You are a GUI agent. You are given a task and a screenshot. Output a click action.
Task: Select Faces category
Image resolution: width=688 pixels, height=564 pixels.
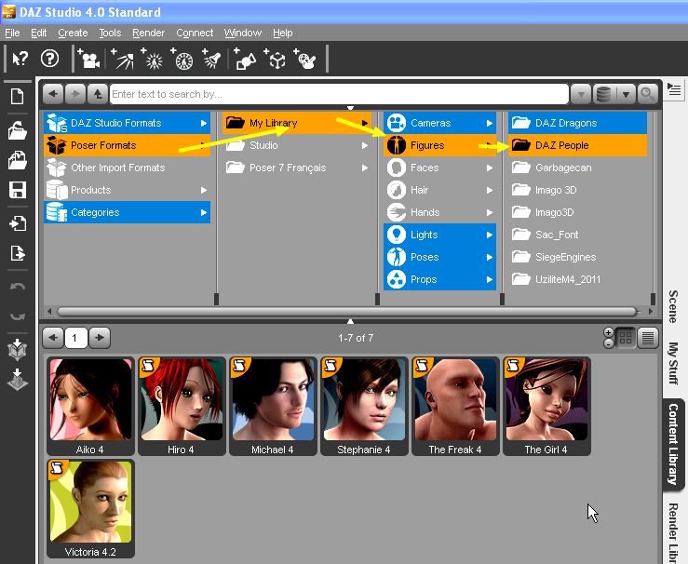pos(439,168)
